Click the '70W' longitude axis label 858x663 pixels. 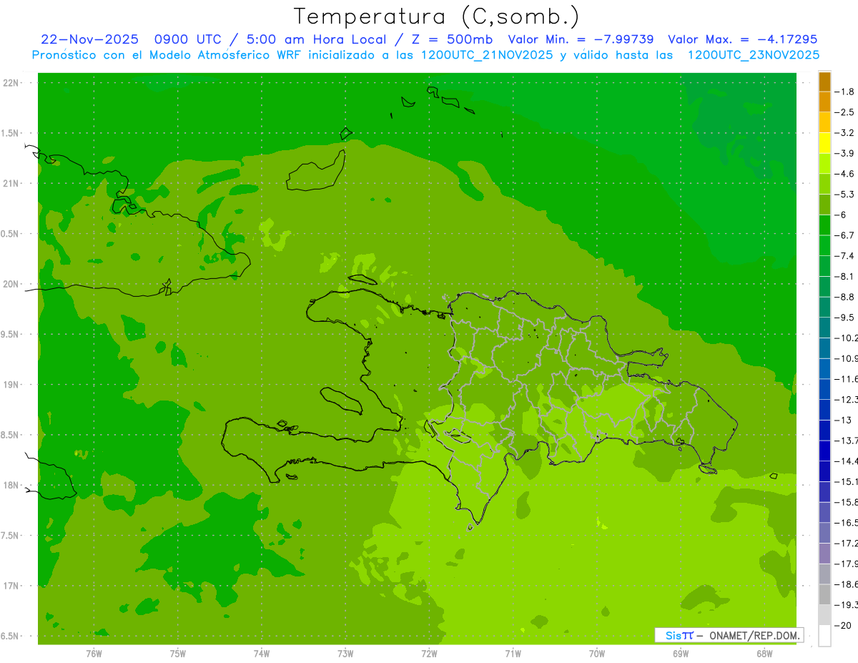point(597,653)
